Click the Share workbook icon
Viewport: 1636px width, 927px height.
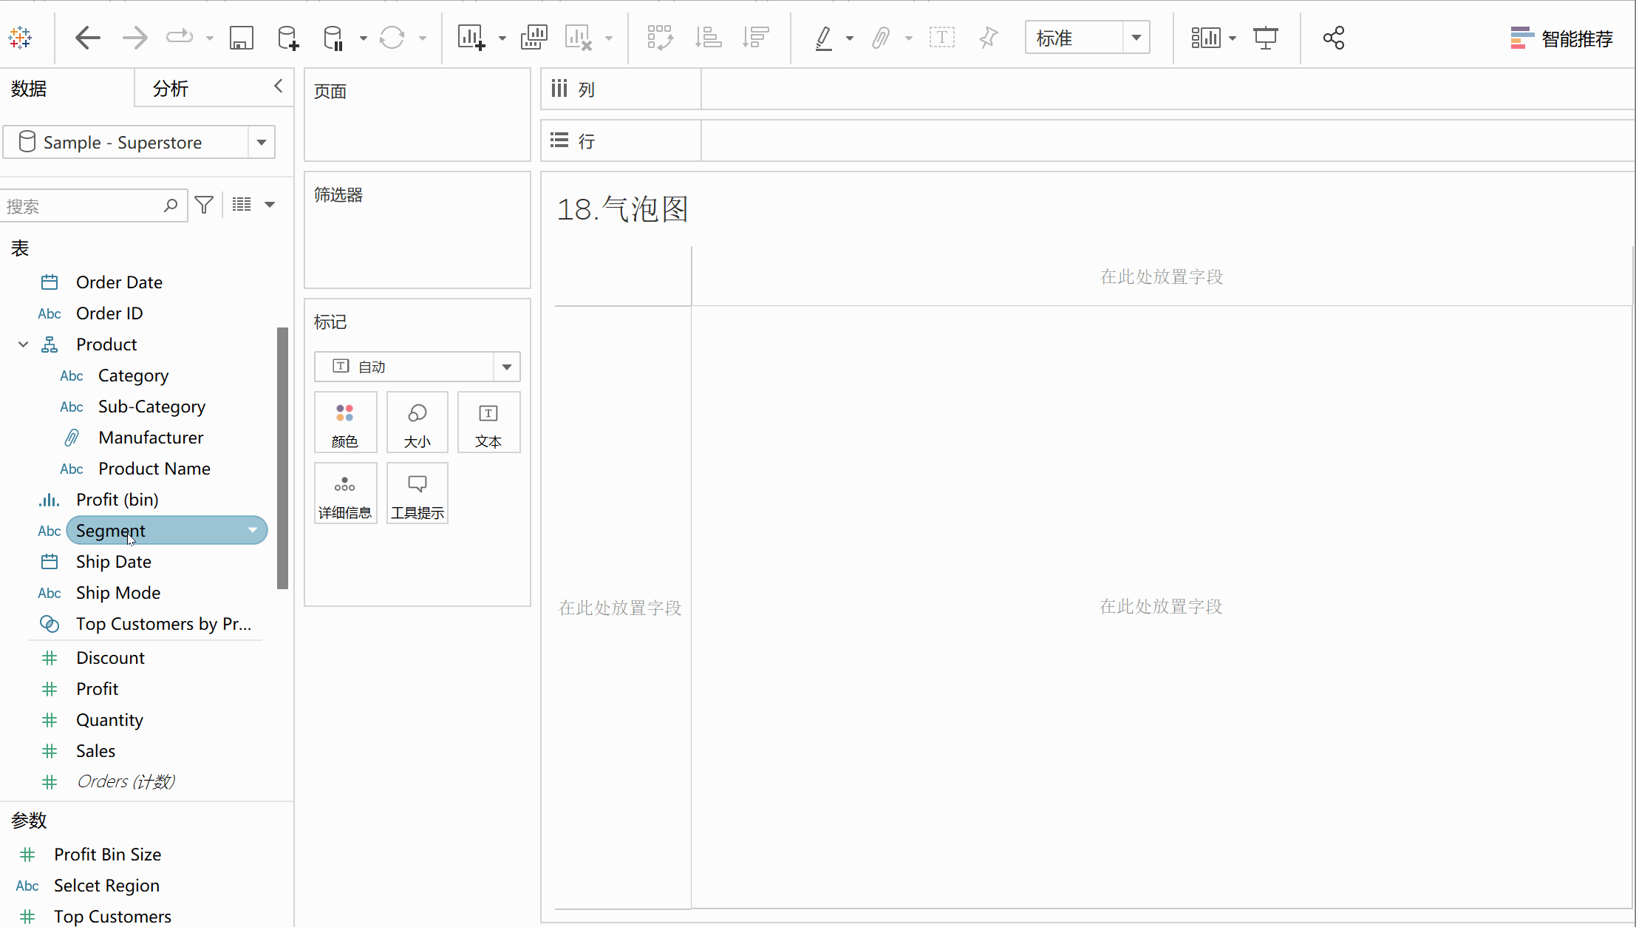(x=1333, y=38)
